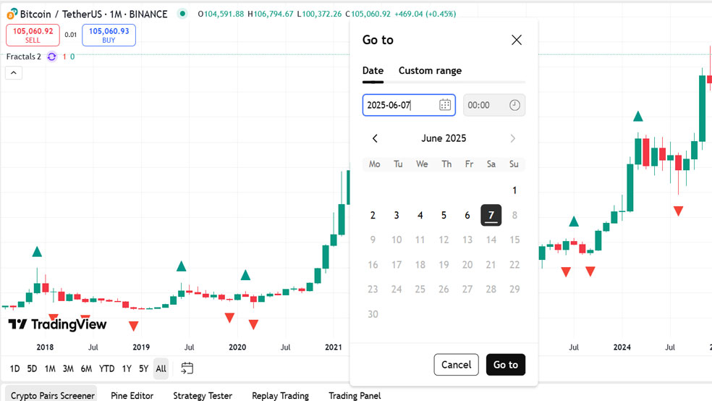This screenshot has height=401, width=712.
Task: Set chart range to 1M
Action: click(50, 368)
